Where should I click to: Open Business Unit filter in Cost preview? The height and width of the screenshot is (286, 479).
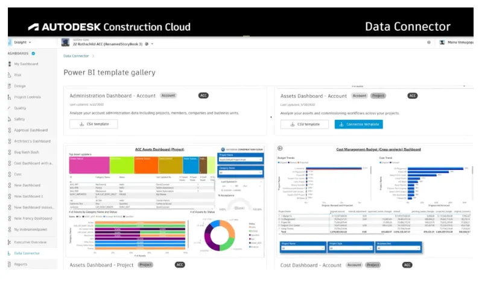tap(398, 249)
